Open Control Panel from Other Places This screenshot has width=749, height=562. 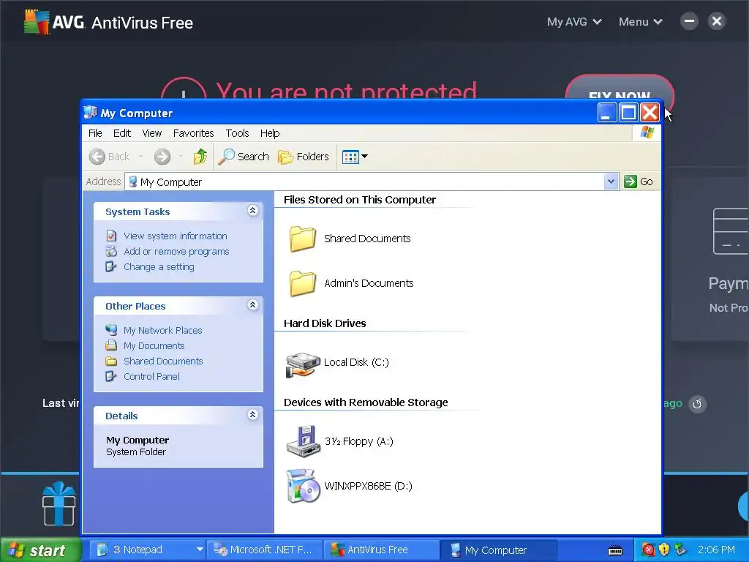click(x=151, y=376)
